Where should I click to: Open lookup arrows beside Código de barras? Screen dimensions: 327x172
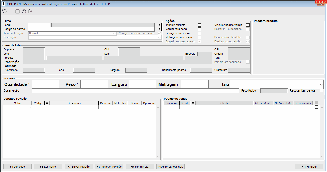[x=159, y=29]
